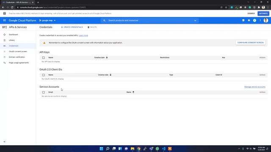This screenshot has height=152, width=271.
Task: Open a new browser tab with plus
Action: [38, 3]
